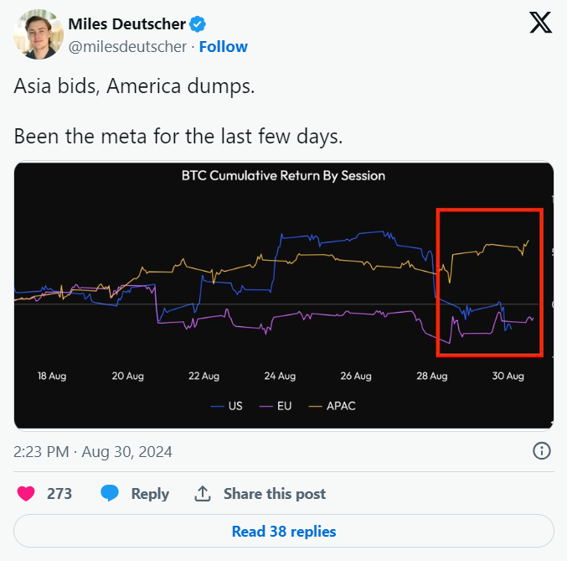Click the X logo icon
The height and width of the screenshot is (561, 567).
pos(540,23)
